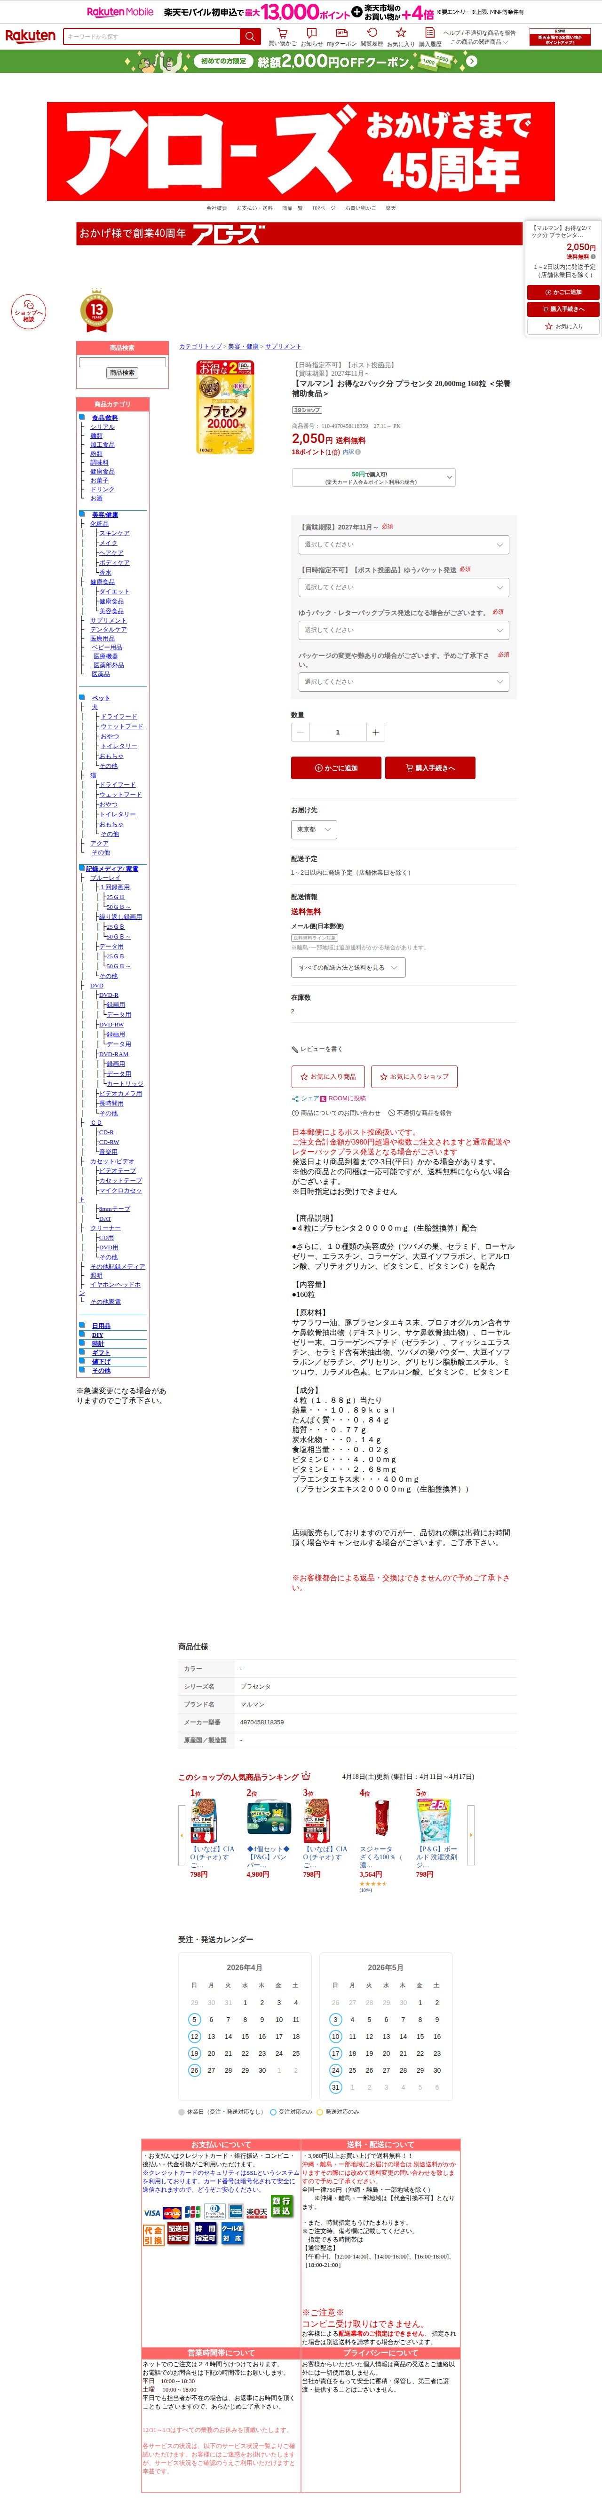Click the カテゴリトップ breadcrumb link

pos(200,347)
